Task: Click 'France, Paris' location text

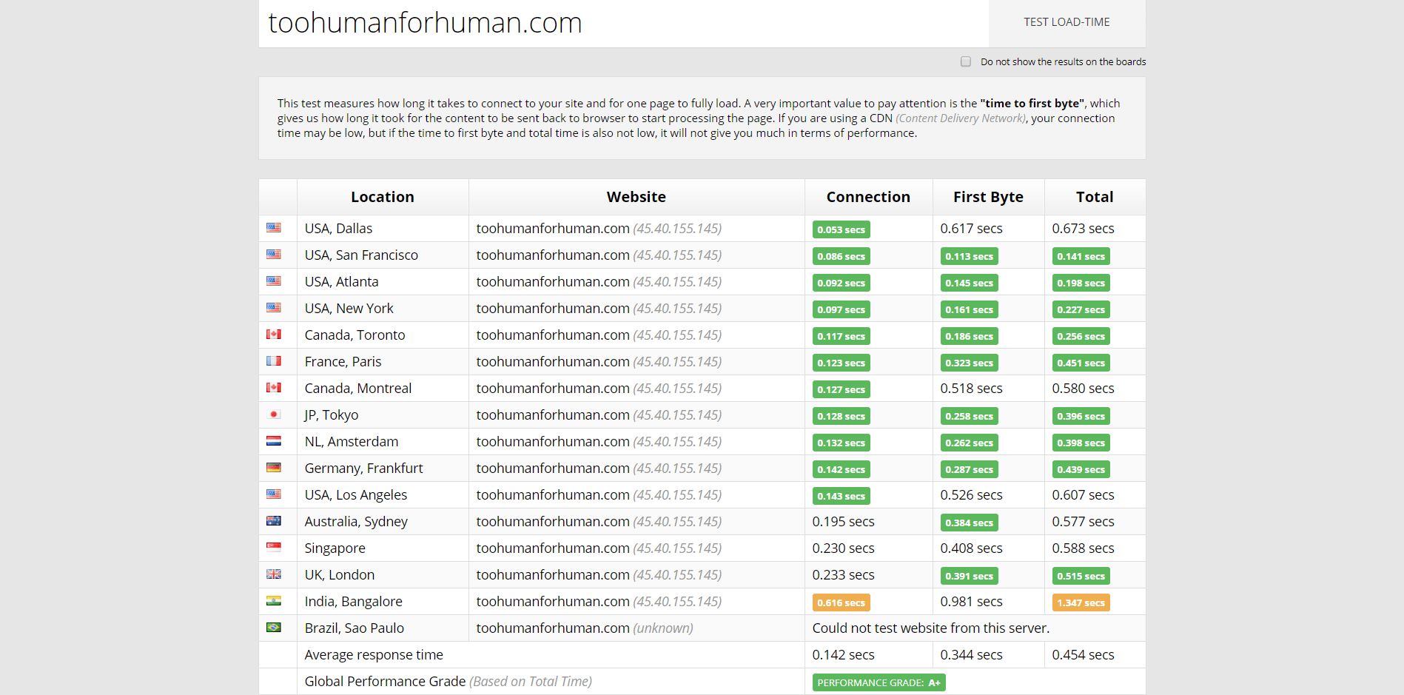Action: click(x=343, y=362)
